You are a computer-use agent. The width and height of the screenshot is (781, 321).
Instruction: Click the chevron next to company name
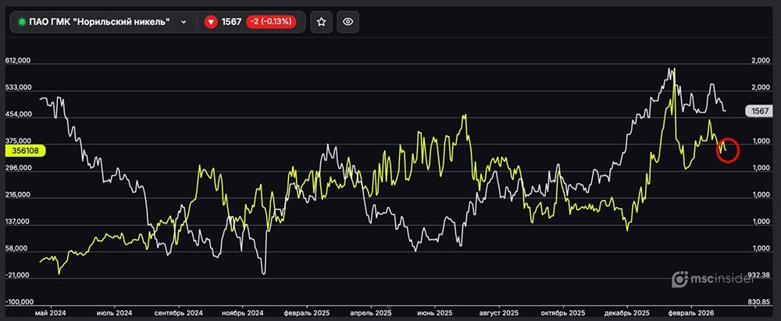point(184,22)
